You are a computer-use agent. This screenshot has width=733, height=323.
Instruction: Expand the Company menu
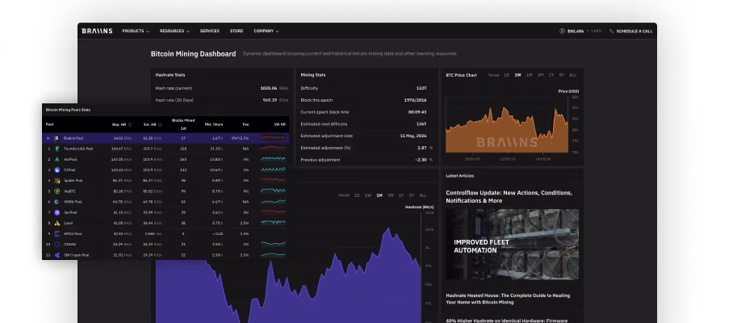[x=266, y=31]
